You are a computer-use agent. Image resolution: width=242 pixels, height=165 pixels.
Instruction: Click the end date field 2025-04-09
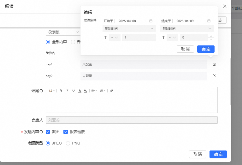185,21
